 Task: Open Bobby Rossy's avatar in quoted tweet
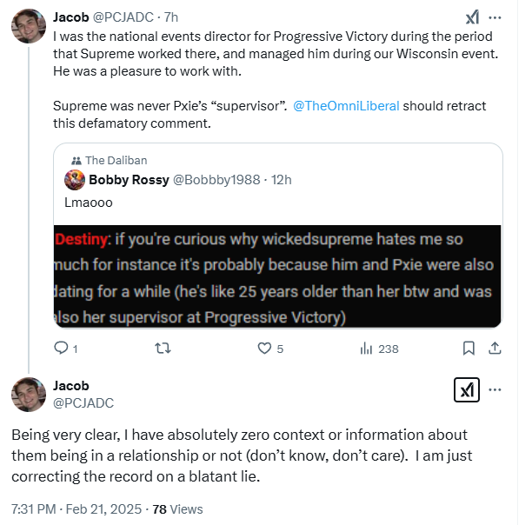point(75,180)
